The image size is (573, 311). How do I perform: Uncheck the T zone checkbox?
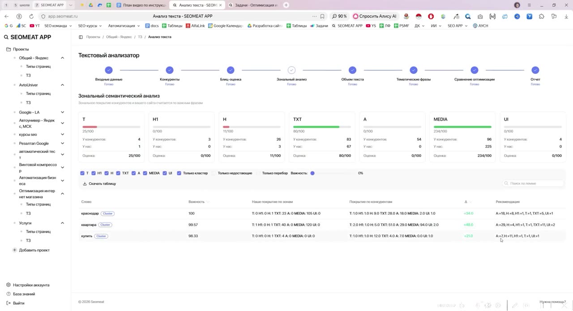82,173
